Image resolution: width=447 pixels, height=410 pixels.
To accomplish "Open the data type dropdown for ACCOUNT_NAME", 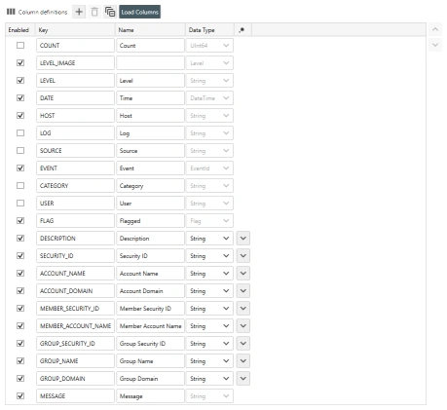I will [209, 274].
